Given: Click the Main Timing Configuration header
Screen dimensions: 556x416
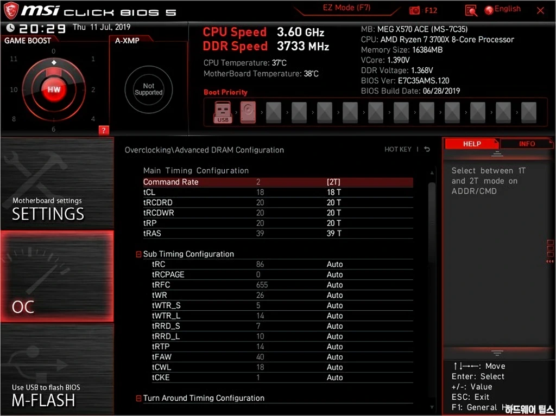Looking at the screenshot, I should (195, 170).
